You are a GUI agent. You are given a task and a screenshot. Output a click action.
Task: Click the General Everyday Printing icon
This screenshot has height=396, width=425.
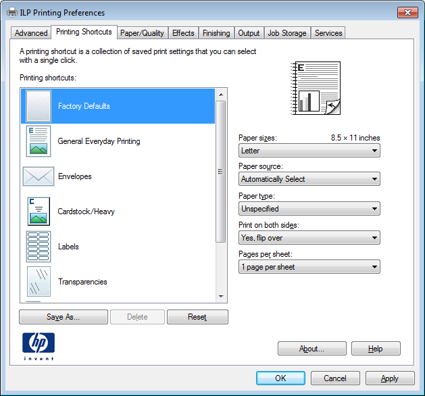(39, 141)
